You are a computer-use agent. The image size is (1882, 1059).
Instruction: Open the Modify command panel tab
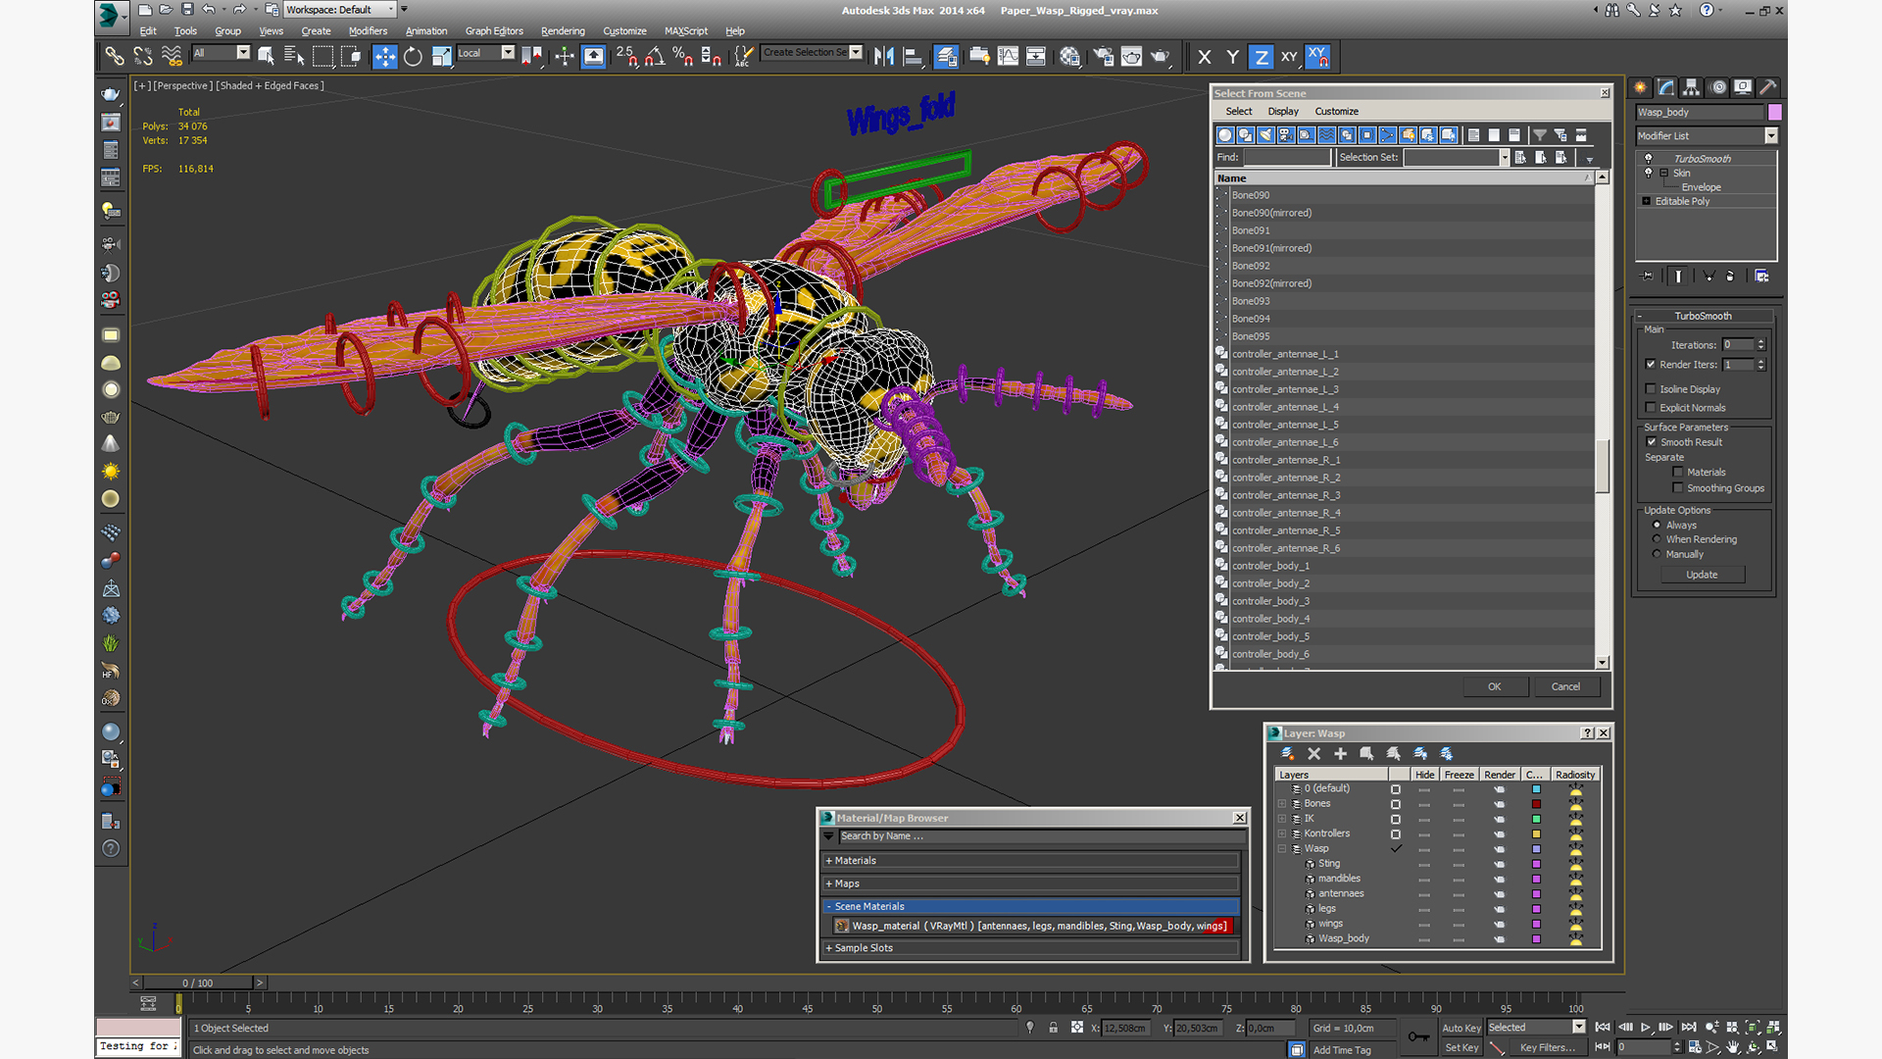1665,87
